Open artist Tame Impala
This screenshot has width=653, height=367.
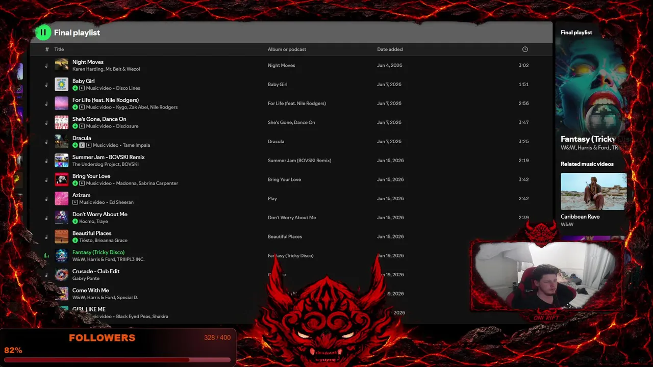pos(137,145)
